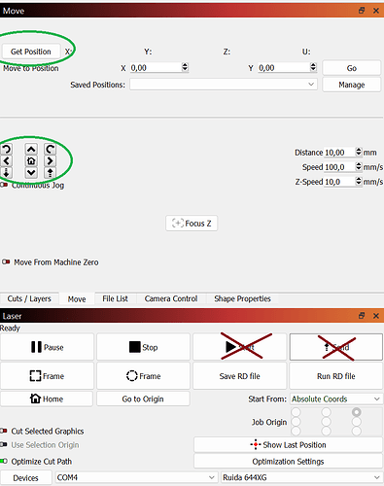Select the bottom-right Job Origin radio button
384x486 pixels.
(x=357, y=431)
